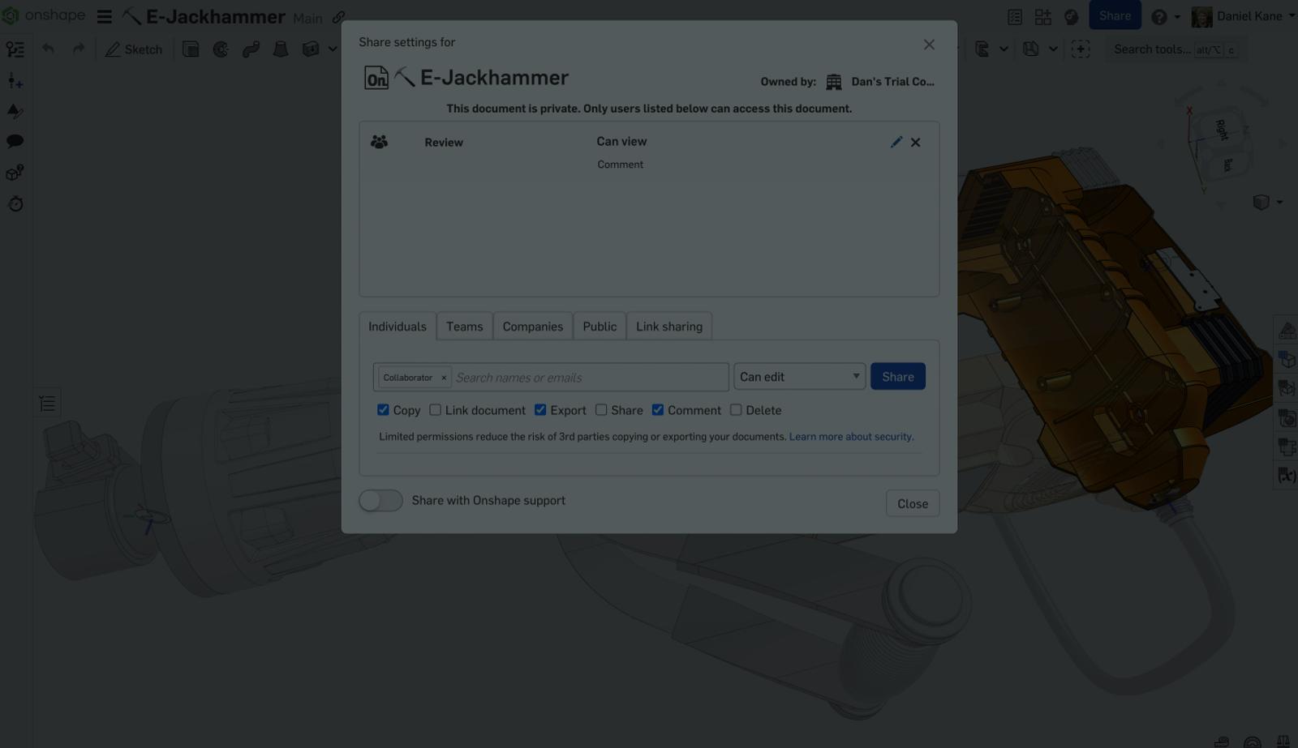Image resolution: width=1298 pixels, height=748 pixels.
Task: Click the comments speech bubble icon
Action: coord(15,141)
